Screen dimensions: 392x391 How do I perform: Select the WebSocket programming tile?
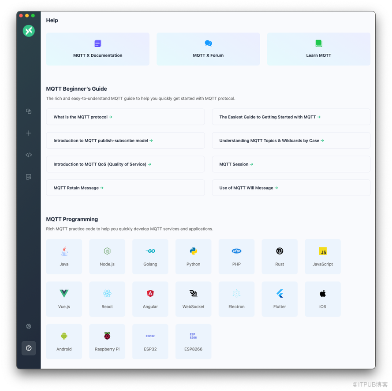(193, 299)
